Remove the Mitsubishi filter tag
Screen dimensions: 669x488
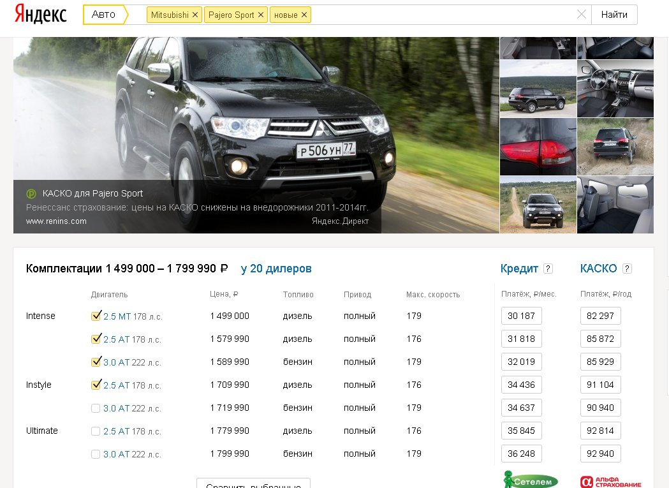tap(195, 15)
